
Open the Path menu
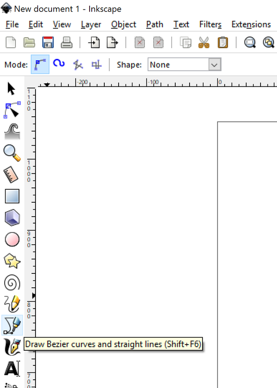[x=155, y=24]
